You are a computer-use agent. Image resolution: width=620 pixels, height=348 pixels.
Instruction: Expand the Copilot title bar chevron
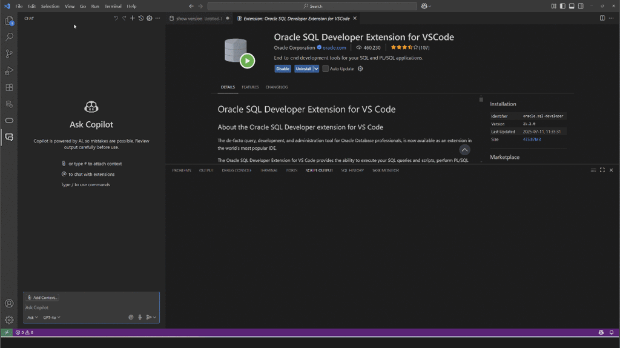pos(430,6)
